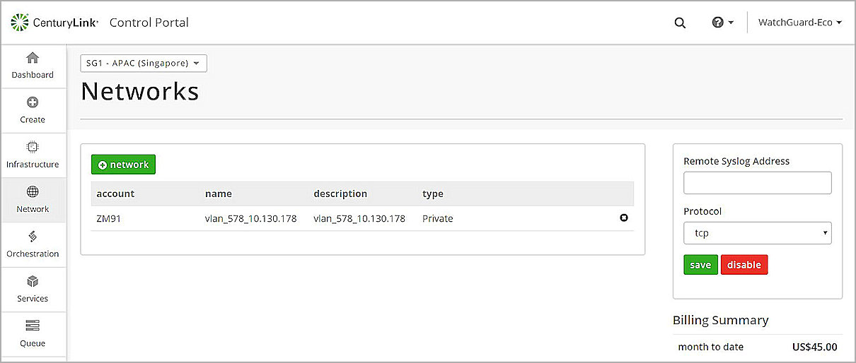The image size is (856, 363).
Task: Open the Create plus icon
Action: (x=33, y=102)
